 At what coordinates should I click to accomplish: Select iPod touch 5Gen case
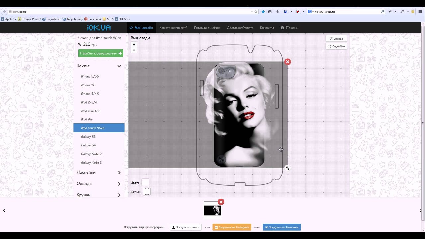[99, 128]
